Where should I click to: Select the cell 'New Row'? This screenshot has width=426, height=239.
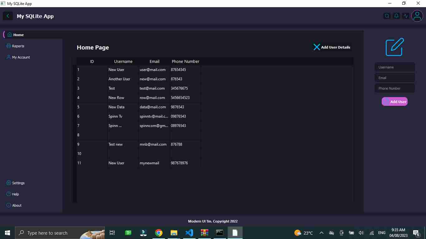coord(123,98)
